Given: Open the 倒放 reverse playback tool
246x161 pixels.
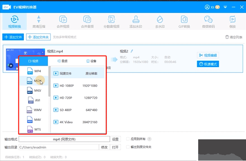Looking at the screenshot, I should [233, 22].
